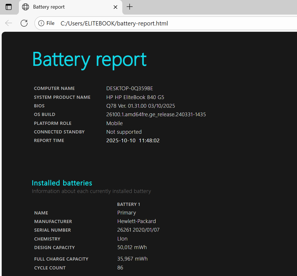Refresh the battery report page

pyautogui.click(x=24, y=23)
